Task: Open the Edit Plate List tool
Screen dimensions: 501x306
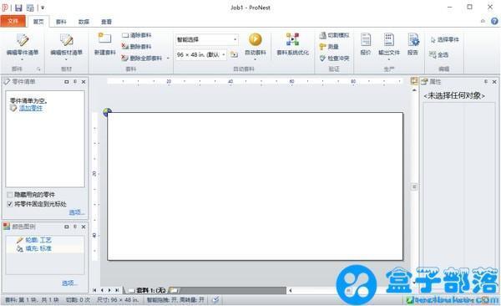Action: [67, 44]
